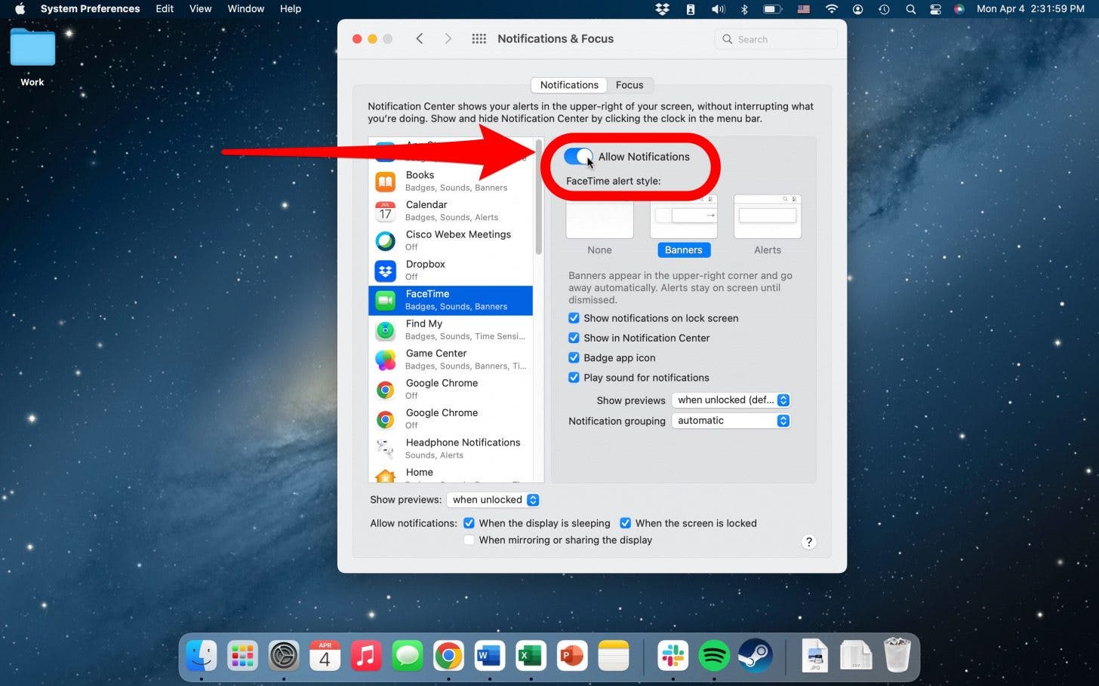Open Launchpad from the Dock

point(242,656)
